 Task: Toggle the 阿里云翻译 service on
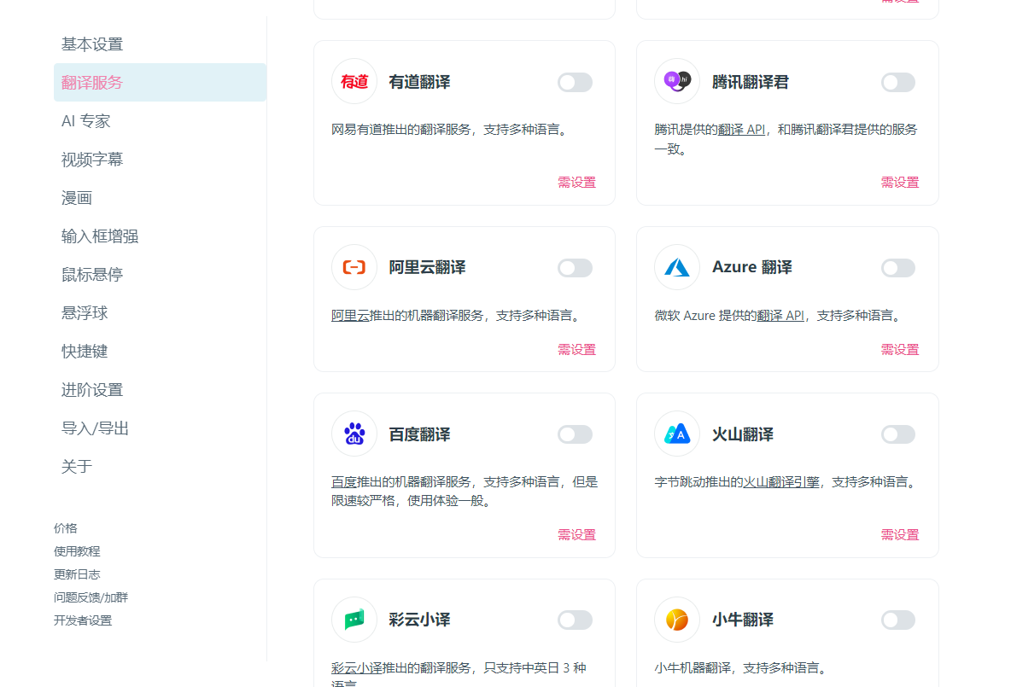point(576,268)
